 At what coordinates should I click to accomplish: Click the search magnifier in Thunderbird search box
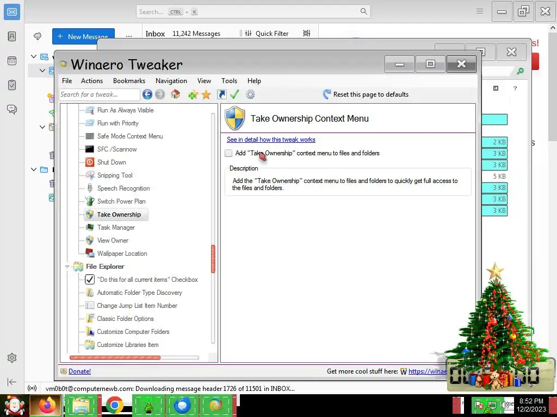[x=363, y=11]
